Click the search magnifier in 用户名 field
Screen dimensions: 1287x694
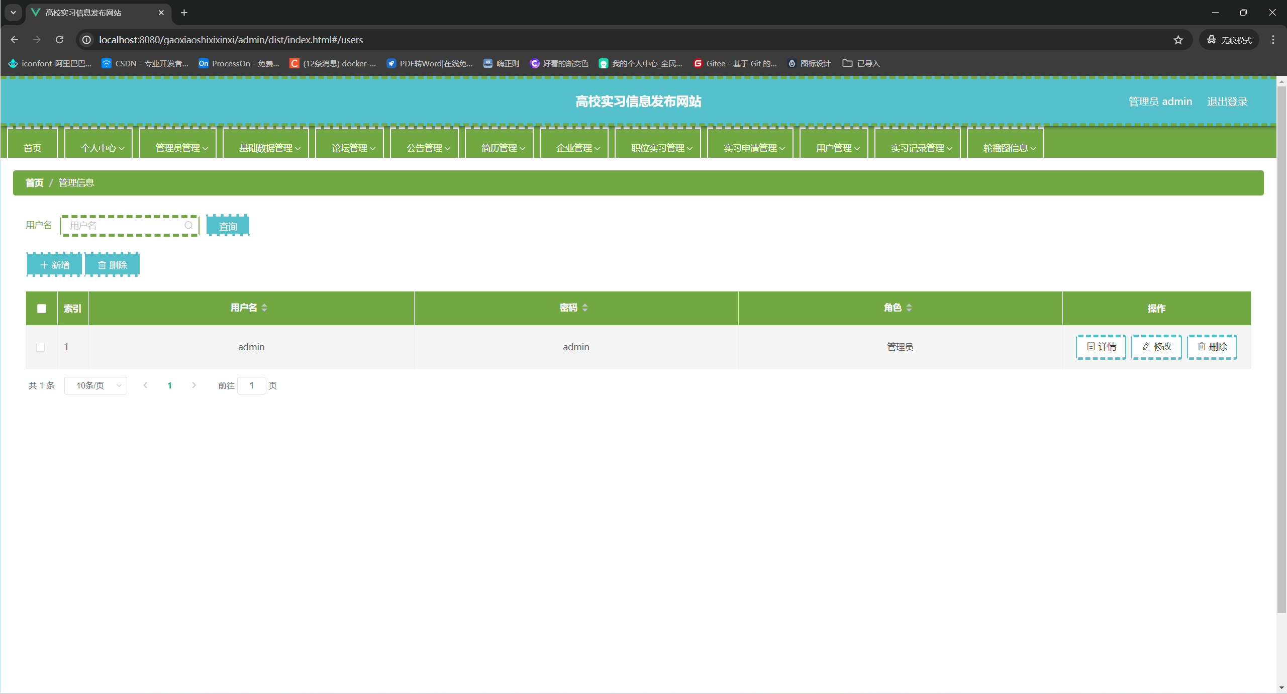(x=188, y=226)
